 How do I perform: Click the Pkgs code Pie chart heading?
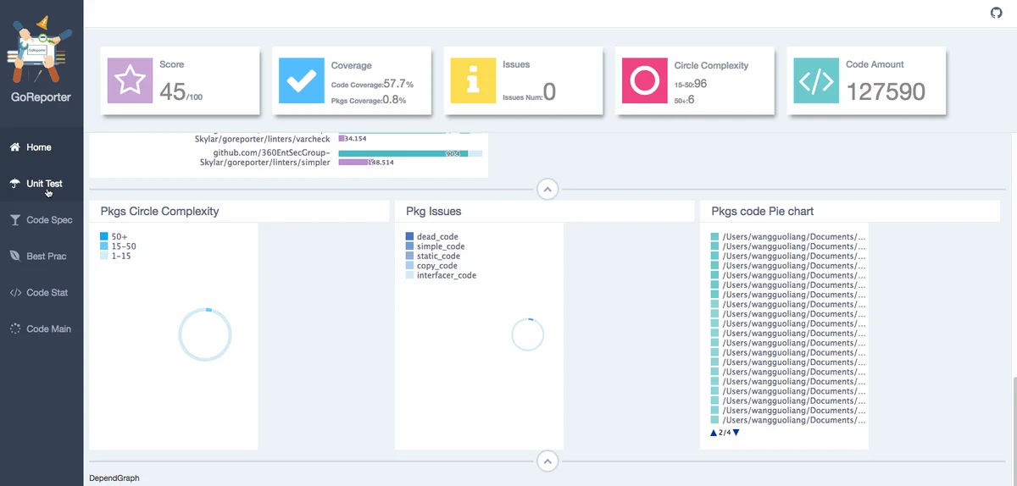point(762,211)
